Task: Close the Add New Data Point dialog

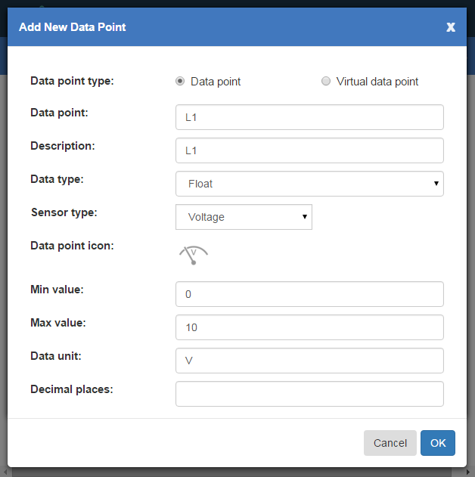Action: 451,27
